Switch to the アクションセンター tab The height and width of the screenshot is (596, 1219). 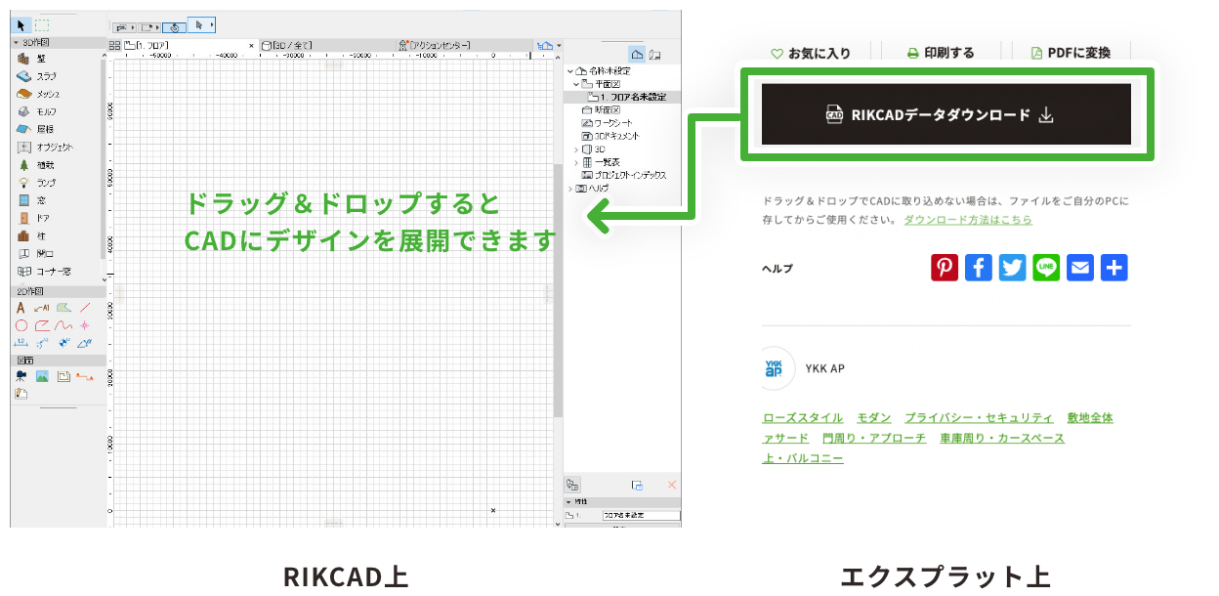466,45
